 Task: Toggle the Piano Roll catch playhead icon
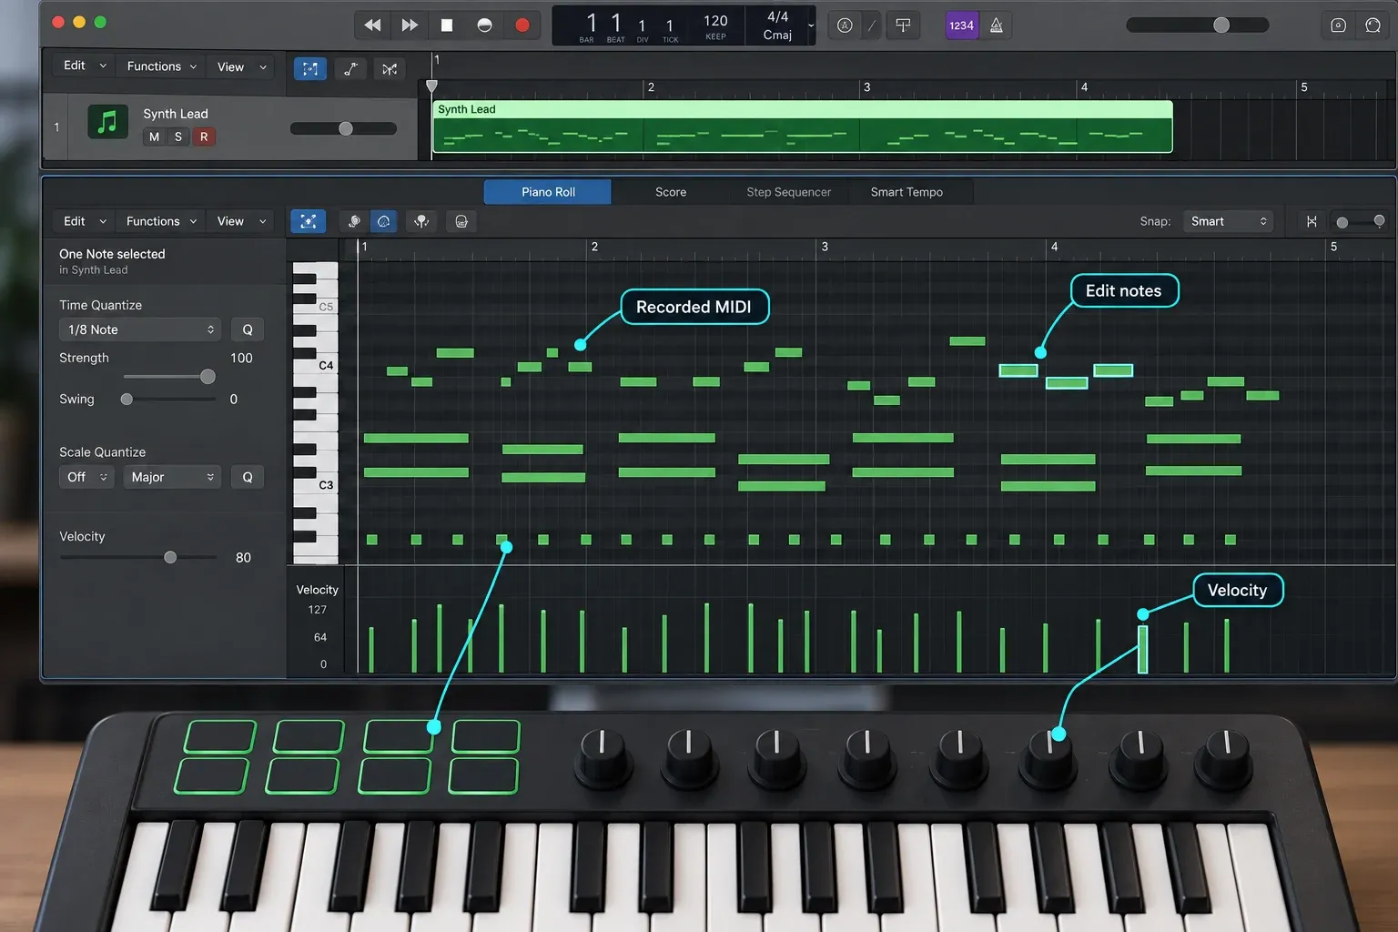309,221
